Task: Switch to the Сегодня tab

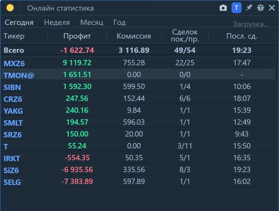Action: click(x=19, y=23)
